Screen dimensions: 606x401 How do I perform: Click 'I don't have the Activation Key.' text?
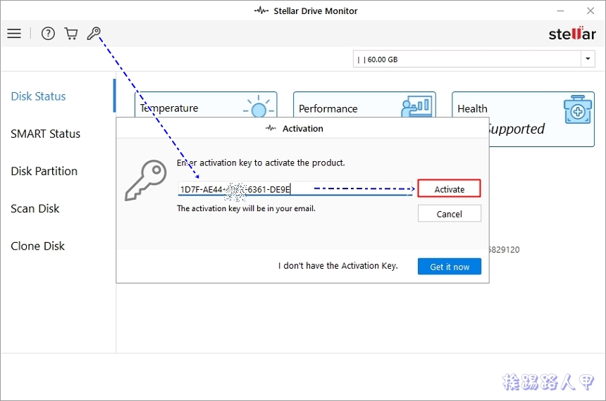point(338,265)
